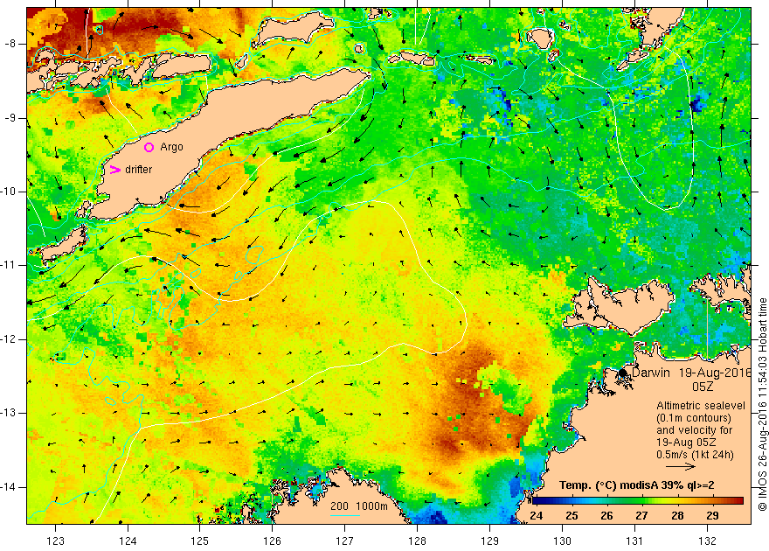
Task: Click the "(0.1m contours)" legend text
Action: pyautogui.click(x=694, y=418)
